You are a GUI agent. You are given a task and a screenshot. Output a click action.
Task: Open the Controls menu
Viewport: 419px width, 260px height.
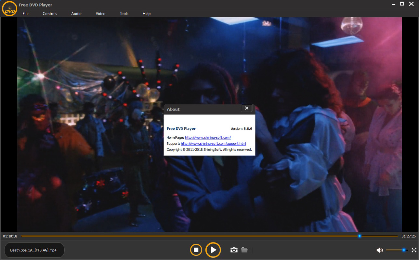pos(50,14)
